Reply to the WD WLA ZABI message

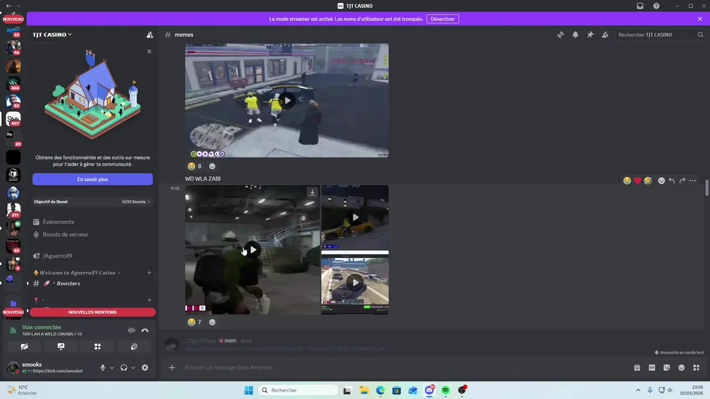(672, 181)
